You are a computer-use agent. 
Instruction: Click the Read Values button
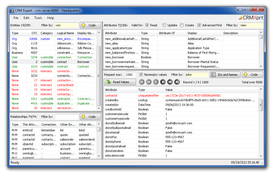coord(120,82)
